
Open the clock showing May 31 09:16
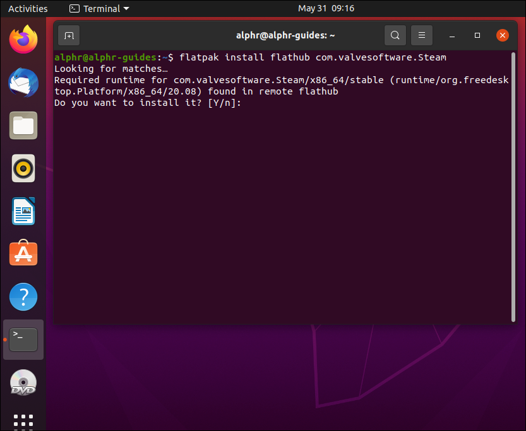point(326,8)
